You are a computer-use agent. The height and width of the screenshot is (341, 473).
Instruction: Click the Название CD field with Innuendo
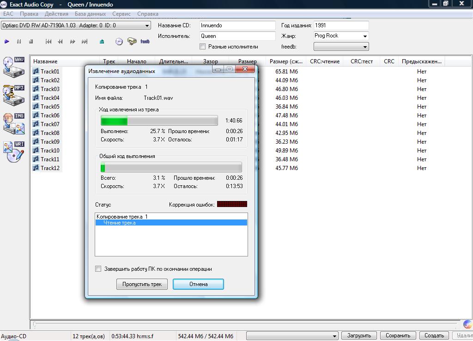(x=237, y=25)
